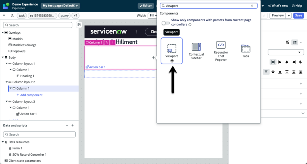This screenshot has height=164, width=307.
Task: Collapse Column layout 2 node
Action: click(7, 82)
